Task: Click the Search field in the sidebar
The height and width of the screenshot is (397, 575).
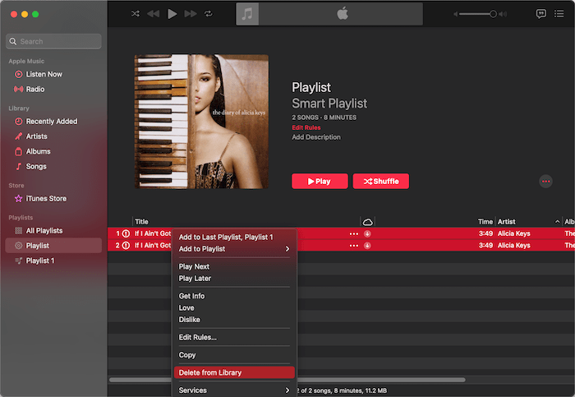Action: (54, 41)
